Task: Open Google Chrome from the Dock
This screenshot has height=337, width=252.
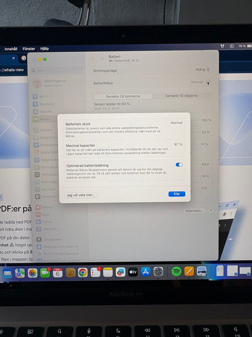Action: click(83, 272)
